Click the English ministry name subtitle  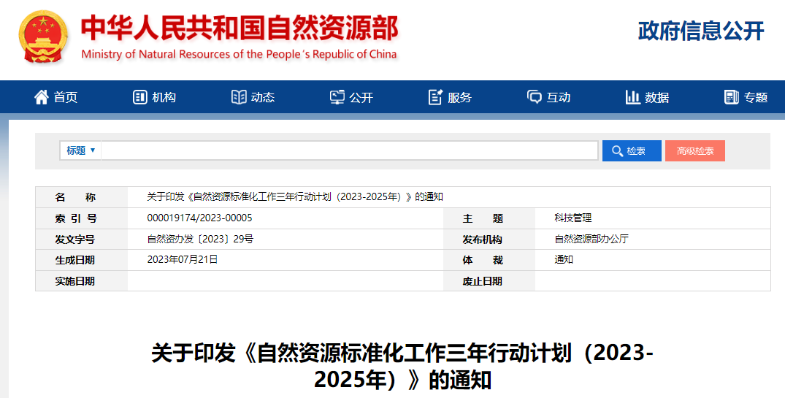239,54
